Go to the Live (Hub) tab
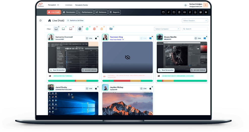 tap(54, 12)
